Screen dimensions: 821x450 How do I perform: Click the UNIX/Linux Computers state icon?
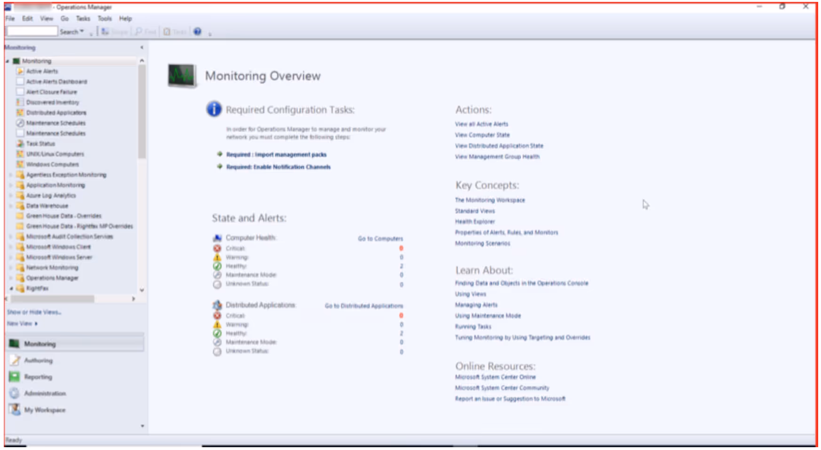[x=20, y=154]
